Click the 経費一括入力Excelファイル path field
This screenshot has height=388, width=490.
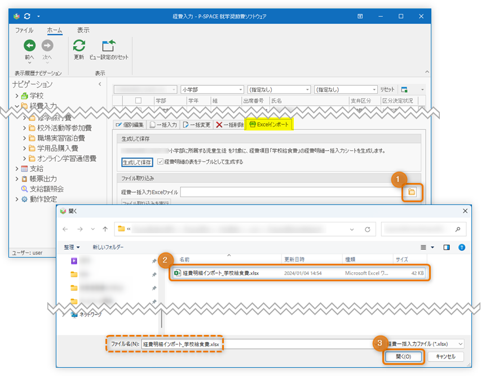click(291, 192)
